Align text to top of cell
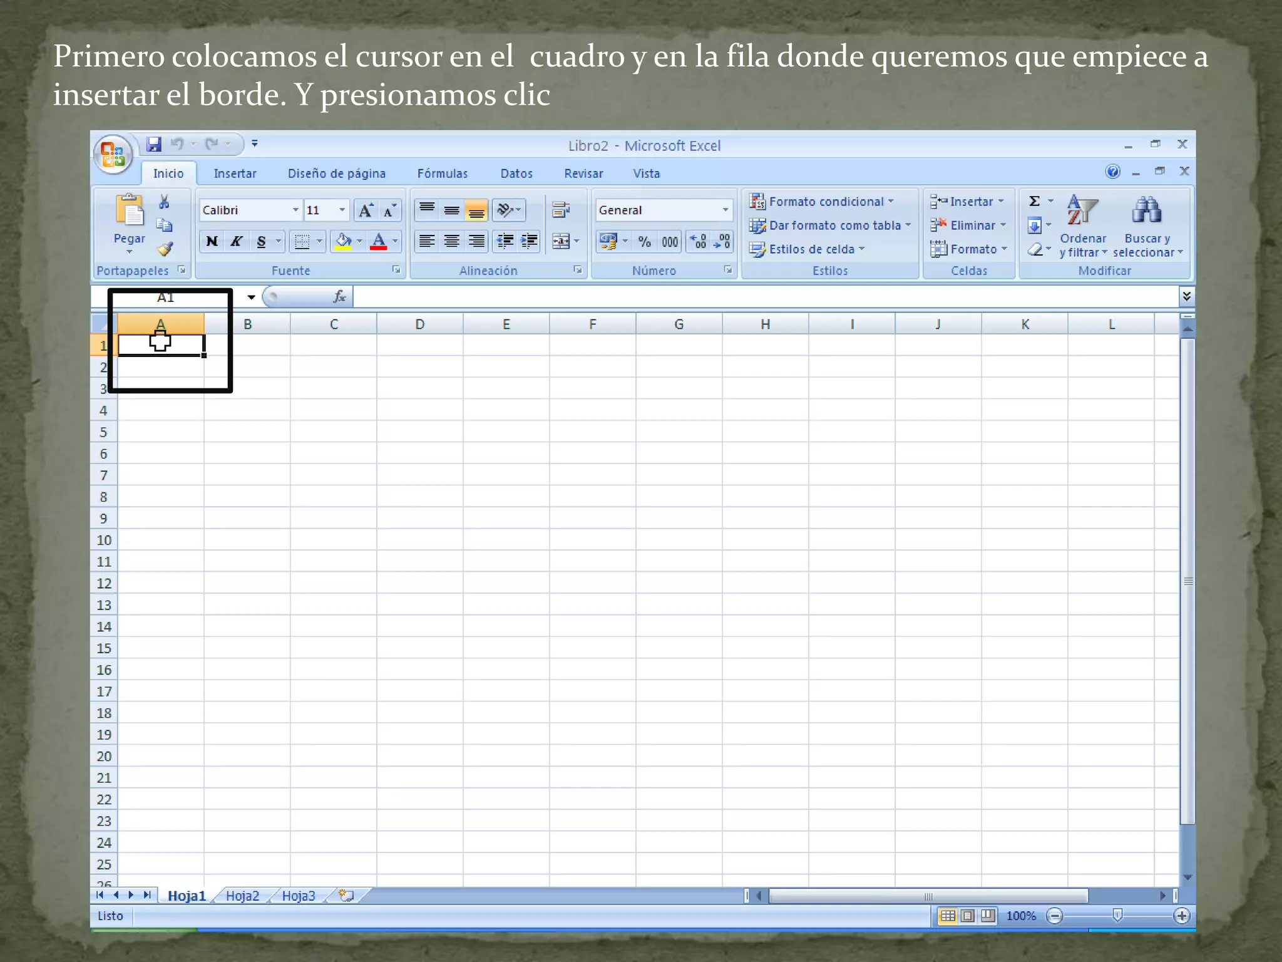1282x962 pixels. click(427, 210)
